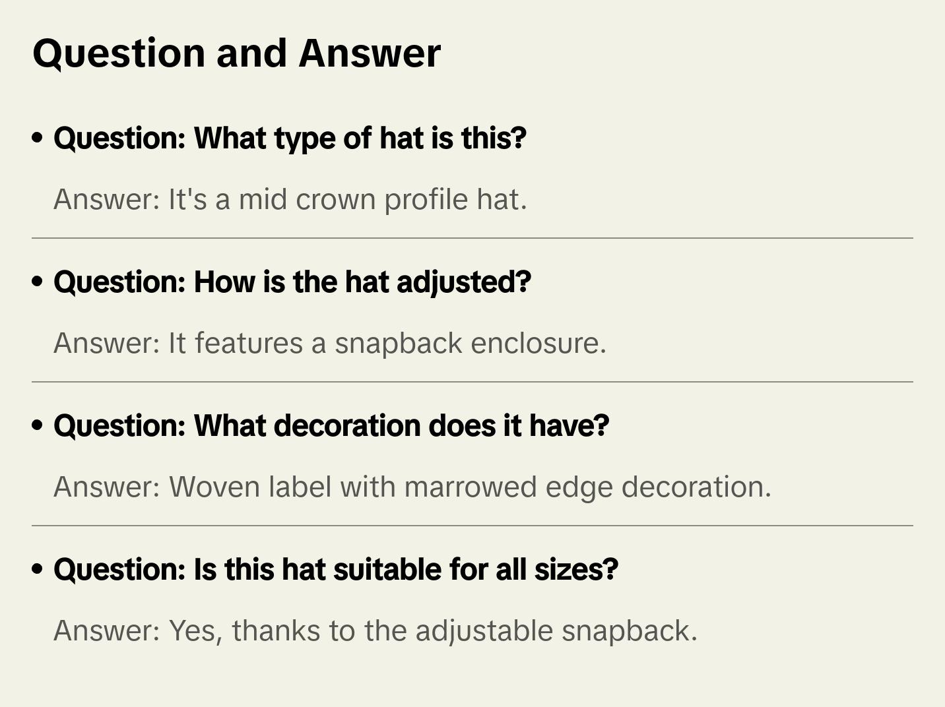Screen dimensions: 945x707
Task: Click the divider line below the mid crown answer
Action: point(472,238)
